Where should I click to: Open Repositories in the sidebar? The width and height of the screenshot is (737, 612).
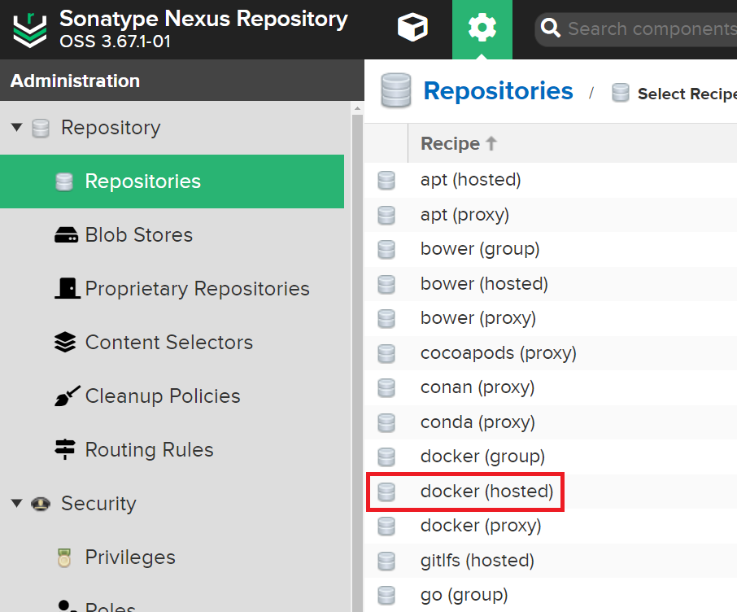coord(172,181)
